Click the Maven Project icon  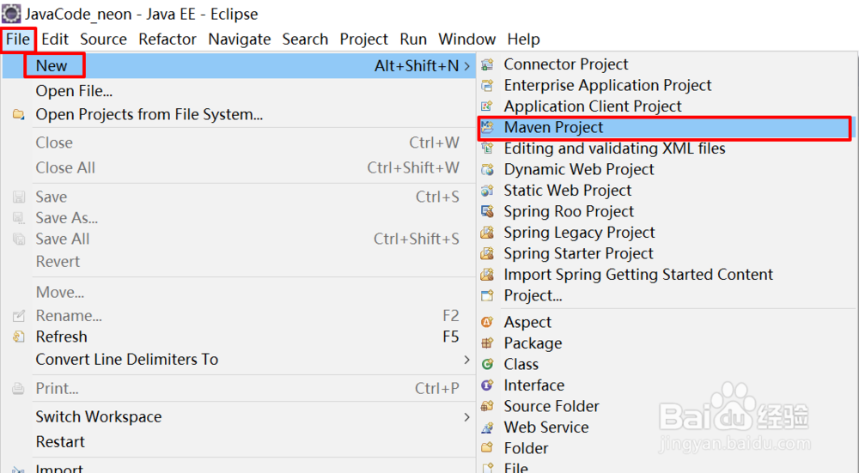[488, 128]
